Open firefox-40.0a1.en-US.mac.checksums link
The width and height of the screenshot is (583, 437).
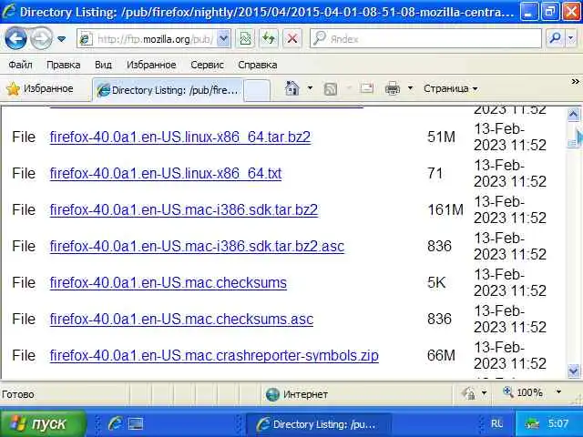(168, 282)
